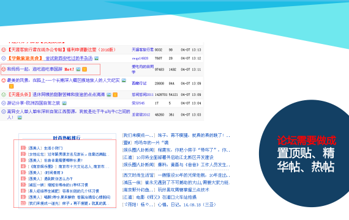Click the [减压一族] 崔永元 post

pyautogui.click(x=176, y=183)
